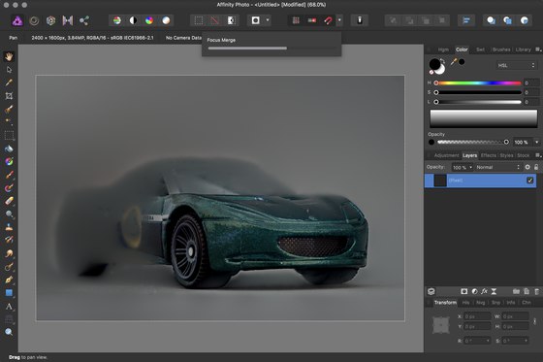
Task: Select the View (hand) tool
Action: pos(9,56)
